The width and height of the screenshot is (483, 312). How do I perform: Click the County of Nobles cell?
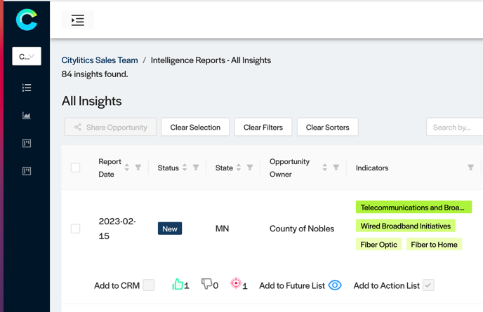pyautogui.click(x=302, y=229)
